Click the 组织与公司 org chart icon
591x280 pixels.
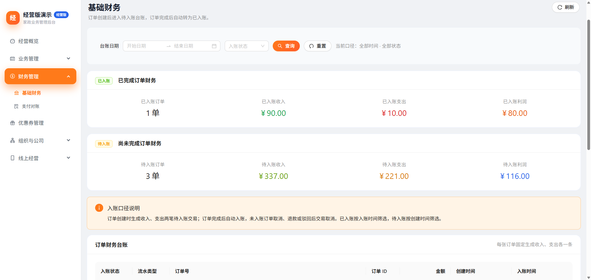point(13,140)
